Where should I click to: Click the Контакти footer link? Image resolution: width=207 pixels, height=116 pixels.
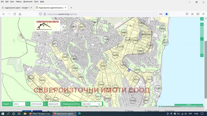tap(171, 111)
